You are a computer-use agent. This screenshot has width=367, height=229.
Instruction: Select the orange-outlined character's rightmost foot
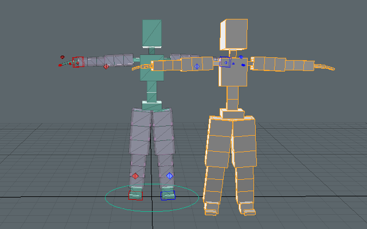[x=248, y=211]
